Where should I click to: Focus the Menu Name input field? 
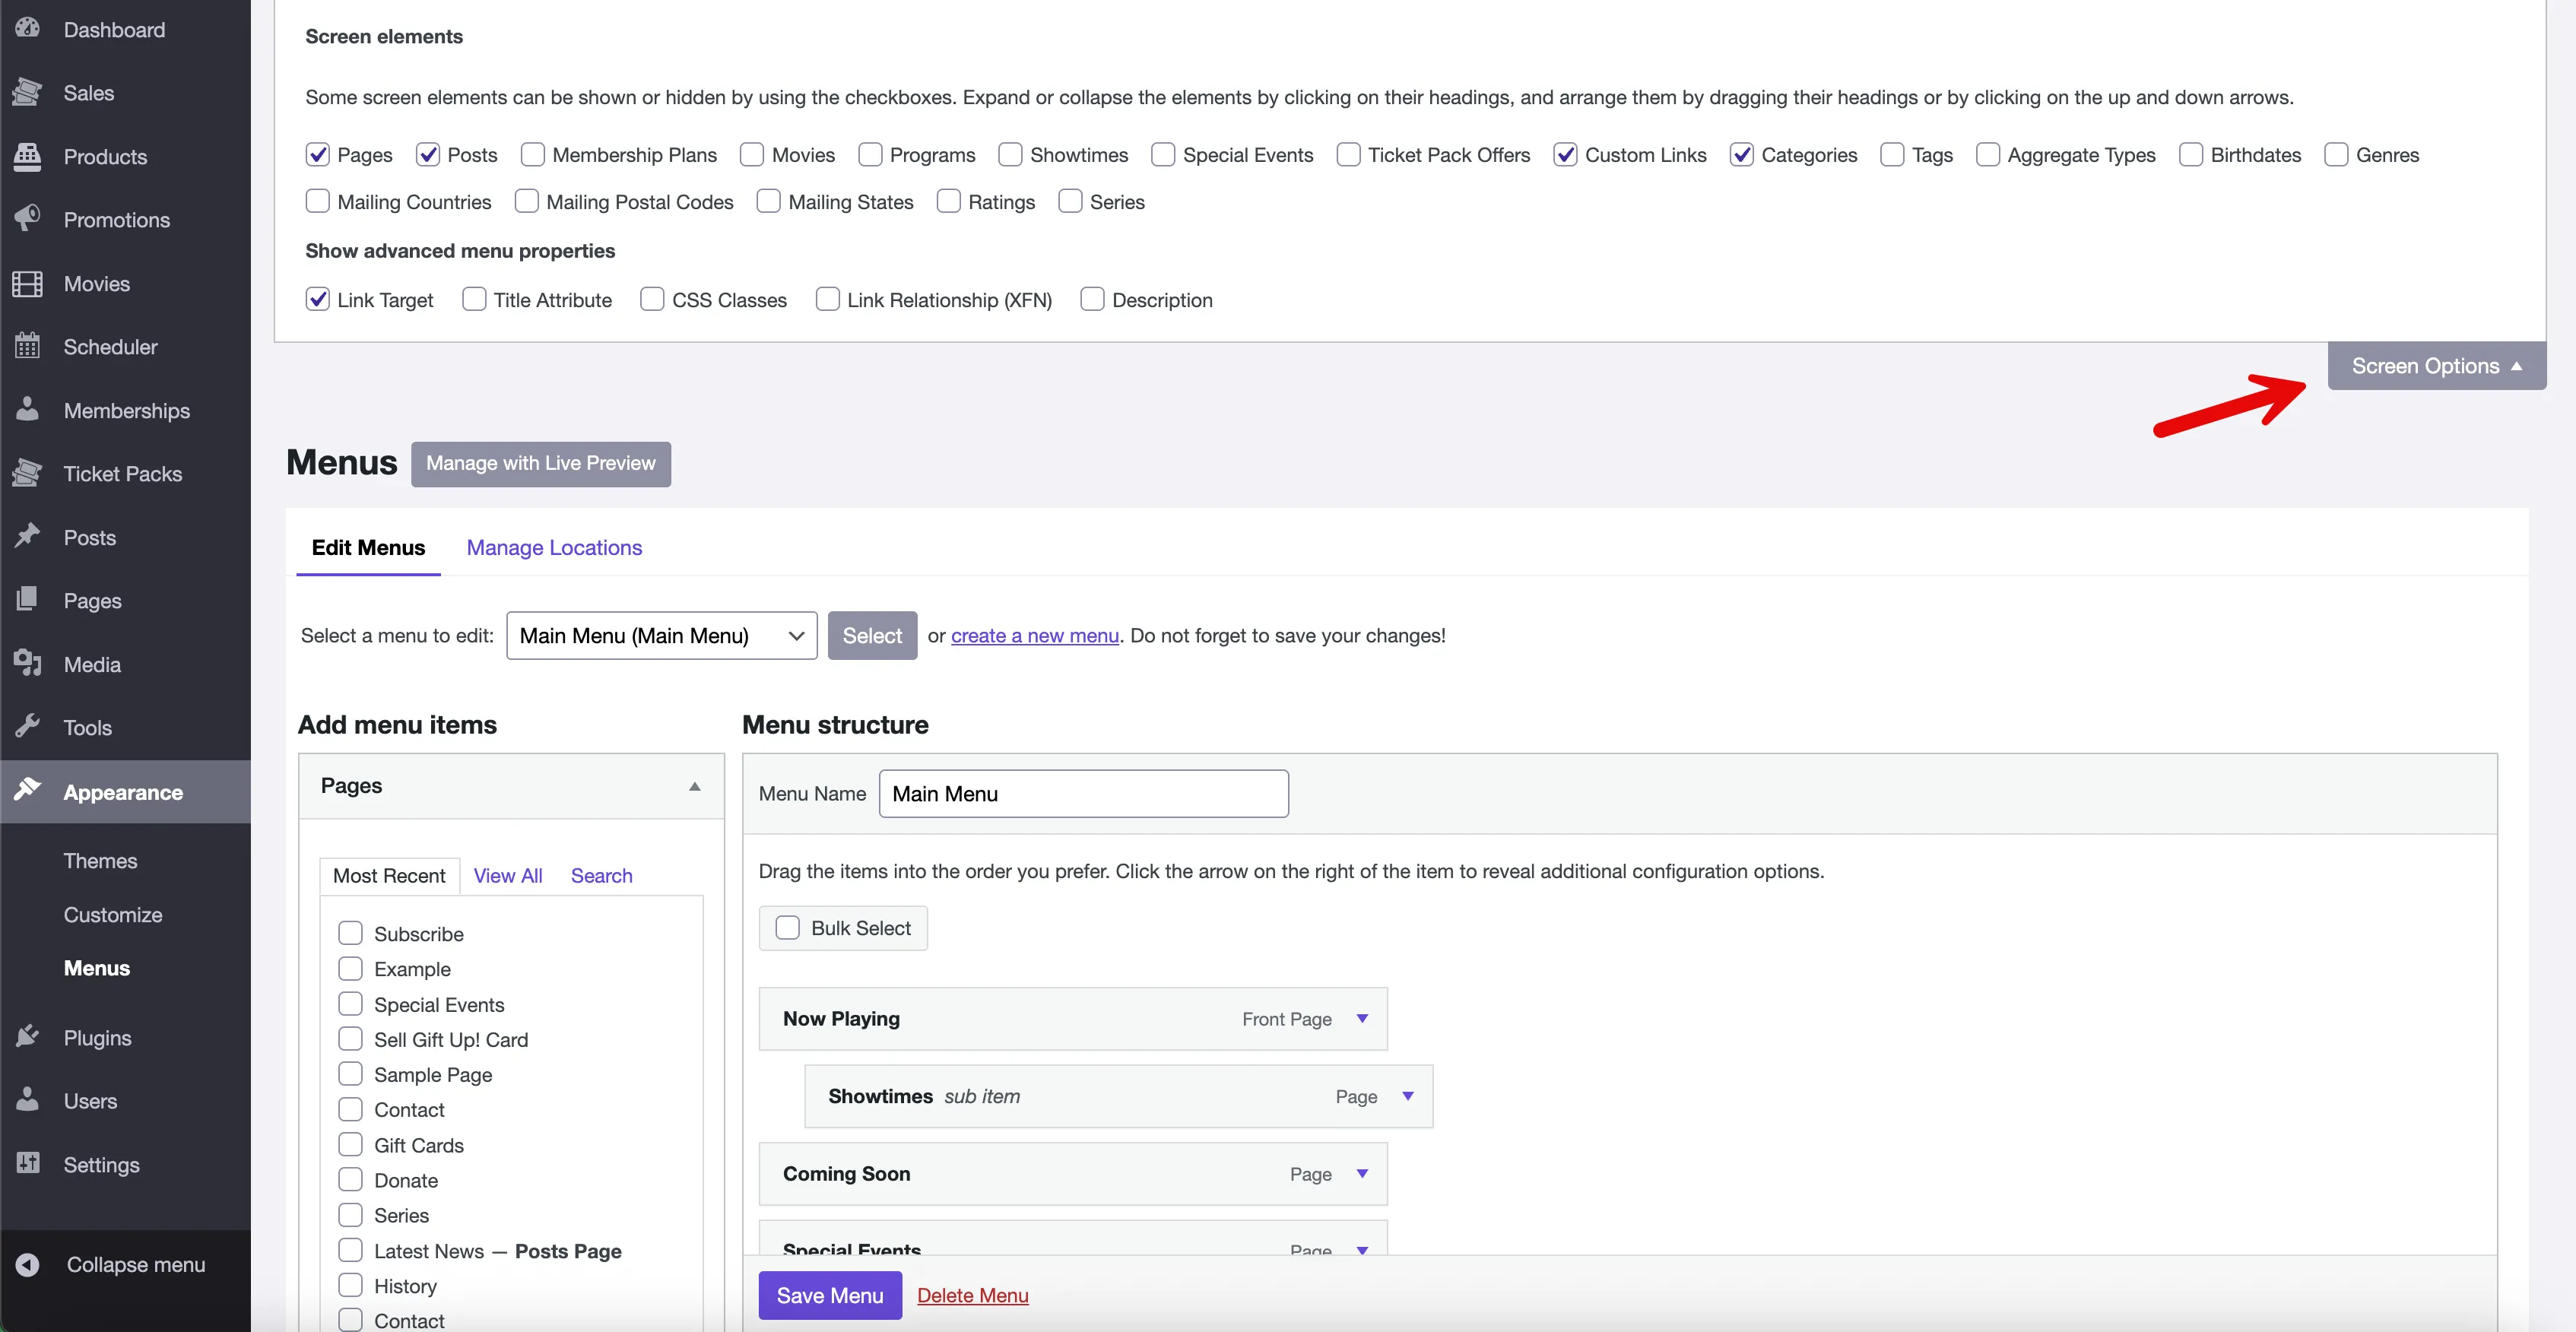(1084, 793)
